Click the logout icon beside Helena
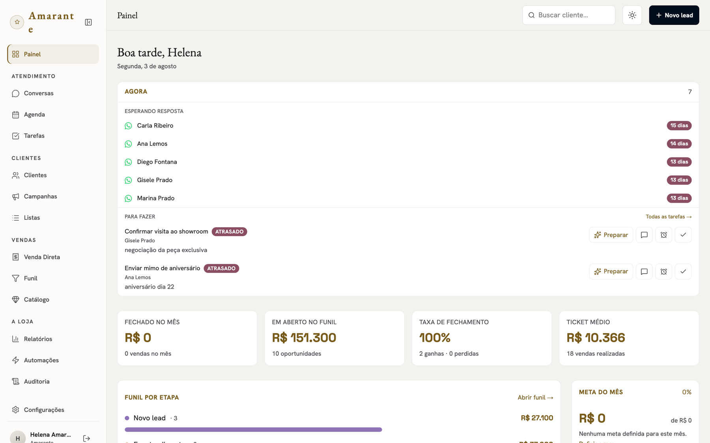The height and width of the screenshot is (443, 710). (87, 438)
